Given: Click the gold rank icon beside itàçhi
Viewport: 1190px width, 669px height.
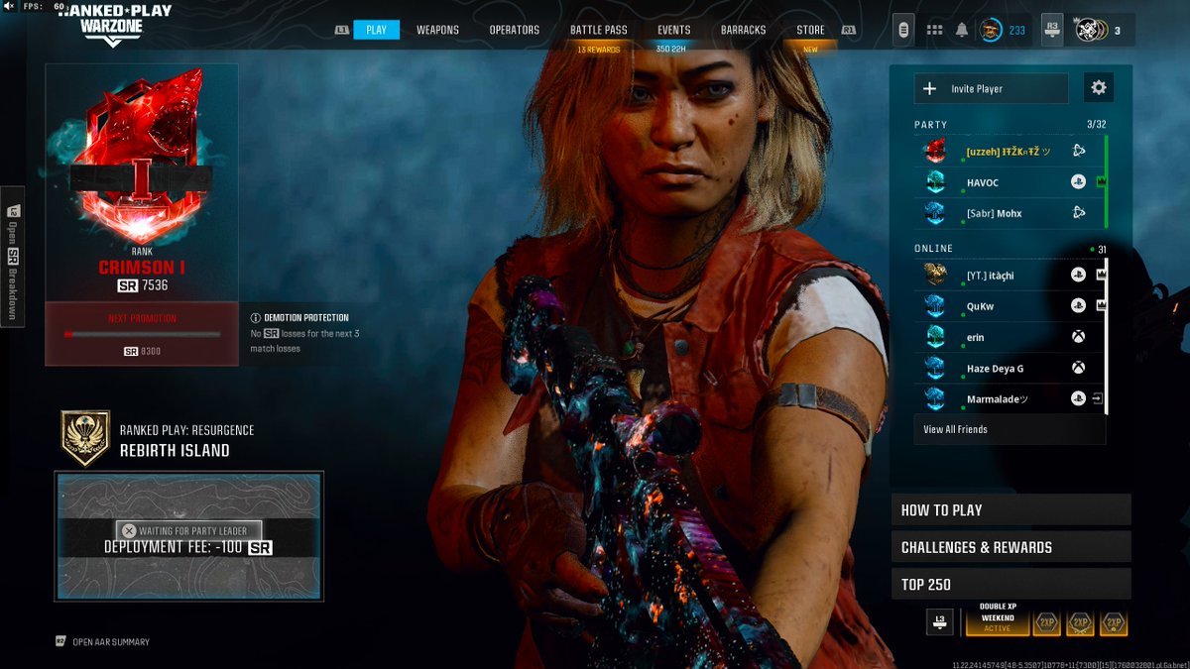Looking at the screenshot, I should click(x=935, y=276).
